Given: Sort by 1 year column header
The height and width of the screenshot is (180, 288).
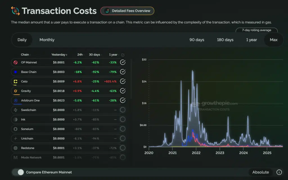Looking at the screenshot, I should [113, 55].
